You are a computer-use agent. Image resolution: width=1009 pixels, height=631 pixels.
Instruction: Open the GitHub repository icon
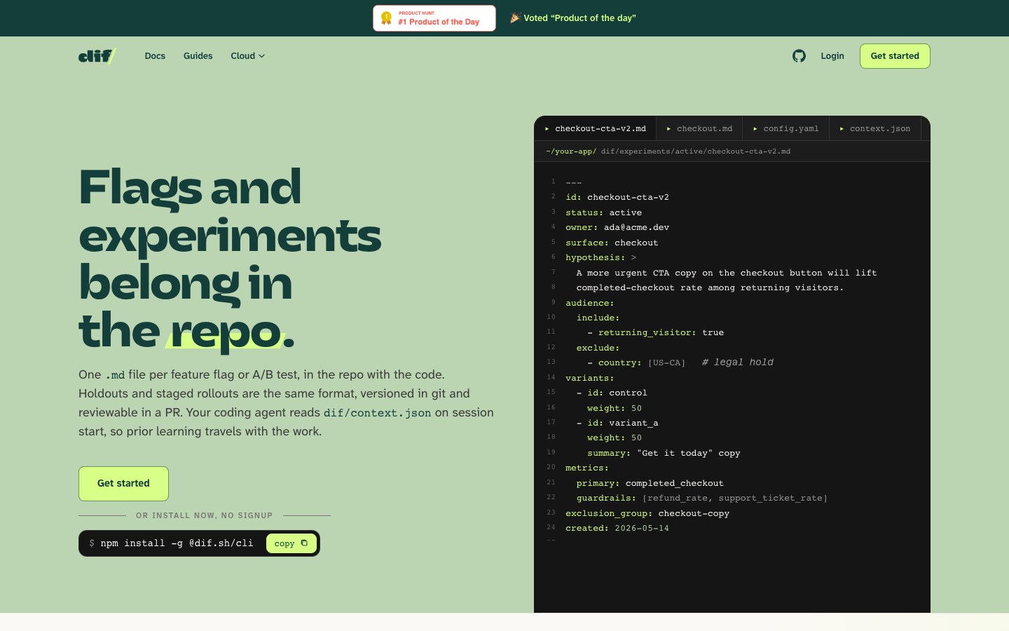coord(799,56)
